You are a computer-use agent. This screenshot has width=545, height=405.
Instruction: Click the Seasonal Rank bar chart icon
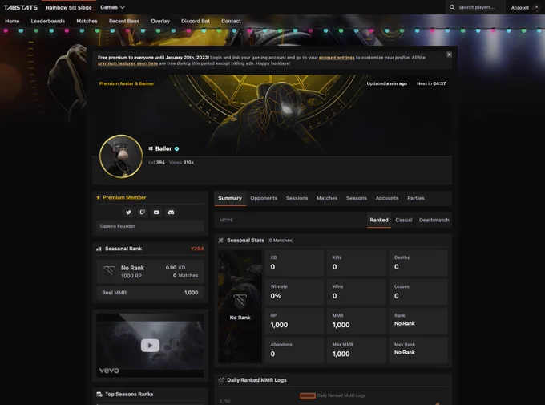[x=99, y=249]
